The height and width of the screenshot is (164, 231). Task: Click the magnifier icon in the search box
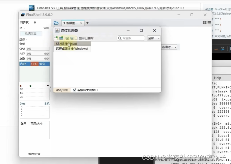click(120, 38)
